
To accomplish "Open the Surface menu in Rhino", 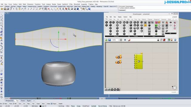I will [15, 4].
